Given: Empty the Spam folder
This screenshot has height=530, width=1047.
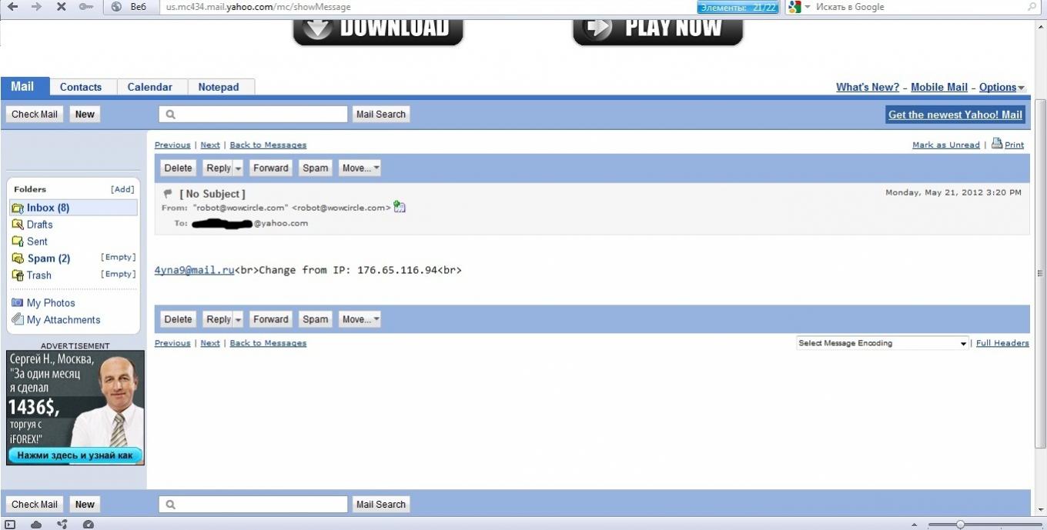Looking at the screenshot, I should [118, 258].
